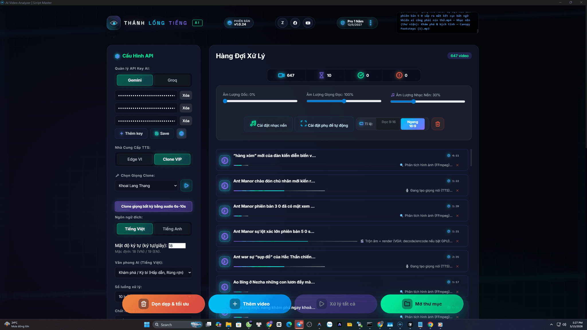The image size is (587, 330).
Task: Adjust the Âm Lượng Nhạc Nền slider
Action: 428,101
